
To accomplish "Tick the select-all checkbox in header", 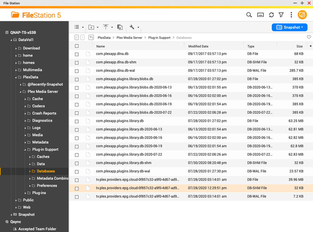I will pyautogui.click(x=77, y=46).
